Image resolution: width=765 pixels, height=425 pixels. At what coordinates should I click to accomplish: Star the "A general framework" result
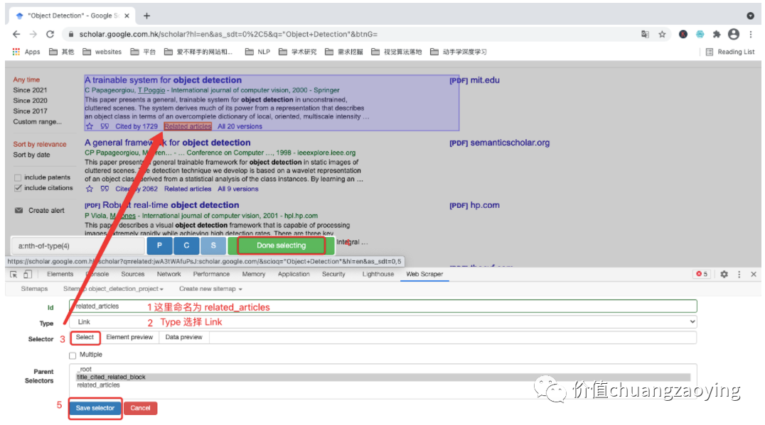point(90,189)
